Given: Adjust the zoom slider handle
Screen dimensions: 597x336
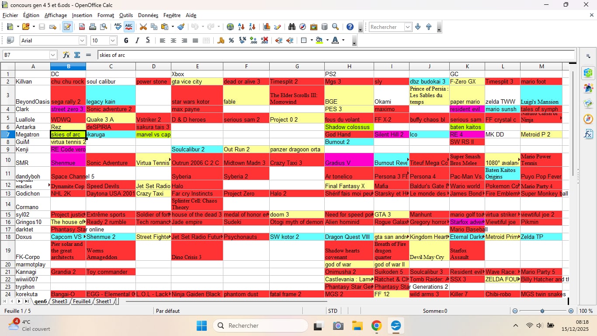Looking at the screenshot, I should 542,311.
